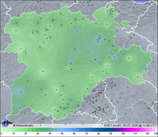Click the 0 value on legend scale
Image resolution: width=158 pixels, height=137 pixels.
(1, 134)
